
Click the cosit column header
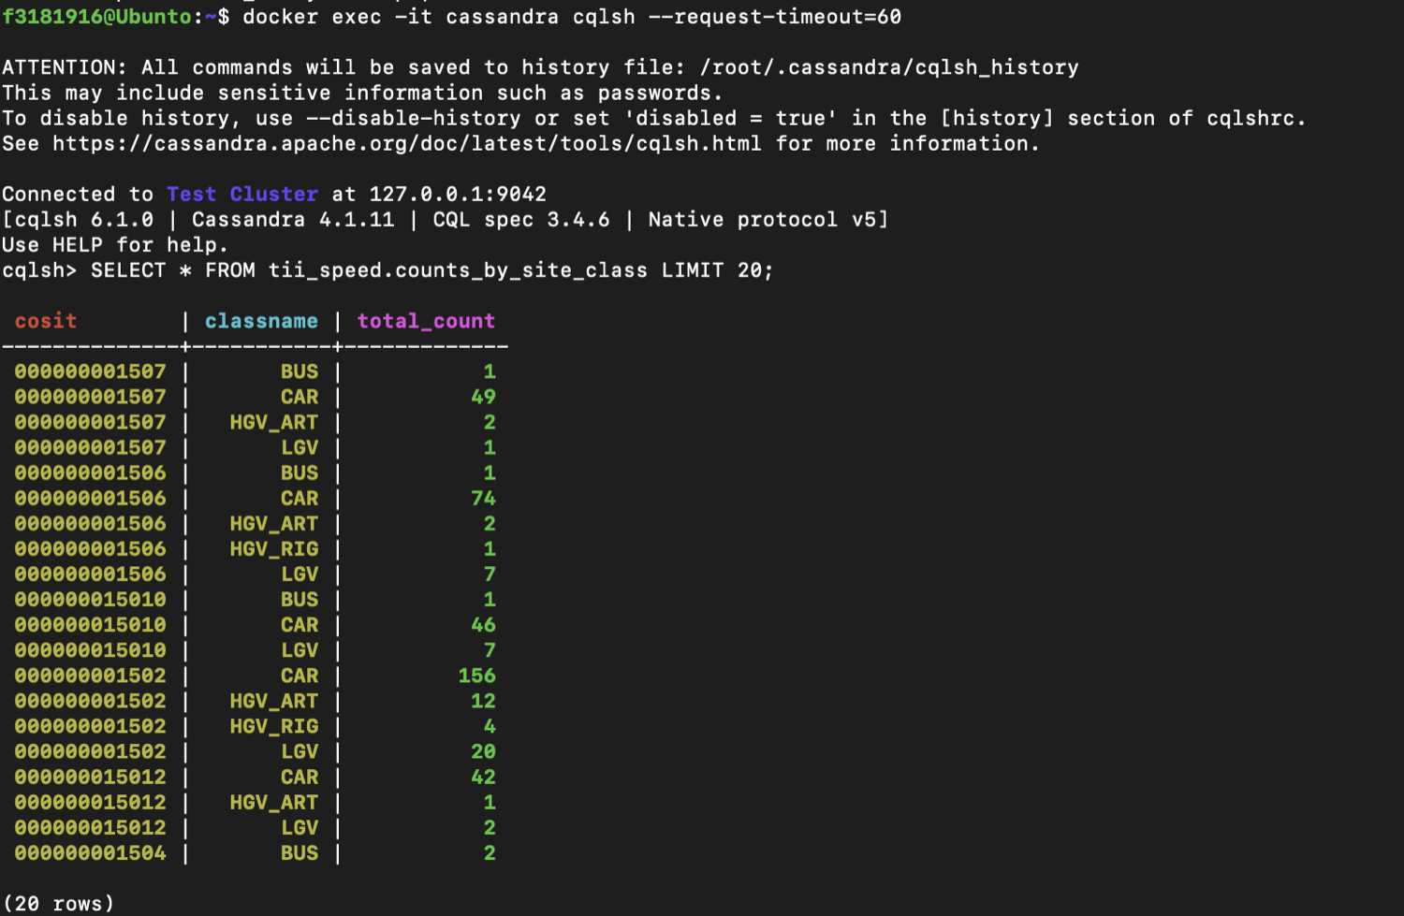pyautogui.click(x=46, y=321)
